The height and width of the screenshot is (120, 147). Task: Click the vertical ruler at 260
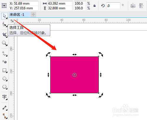point(11,71)
